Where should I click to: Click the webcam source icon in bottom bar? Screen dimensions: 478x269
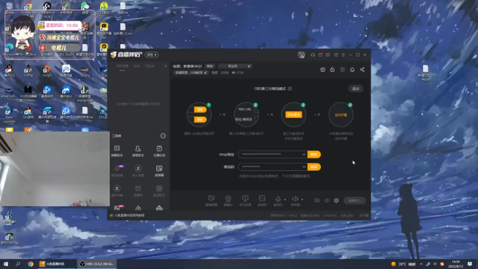[228, 200]
